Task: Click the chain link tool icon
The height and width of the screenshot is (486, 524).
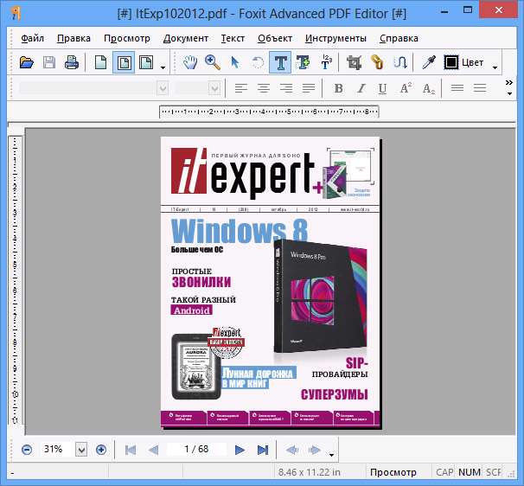Action: pos(377,62)
